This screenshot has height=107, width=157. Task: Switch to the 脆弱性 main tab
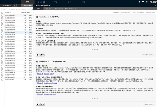point(27,2)
